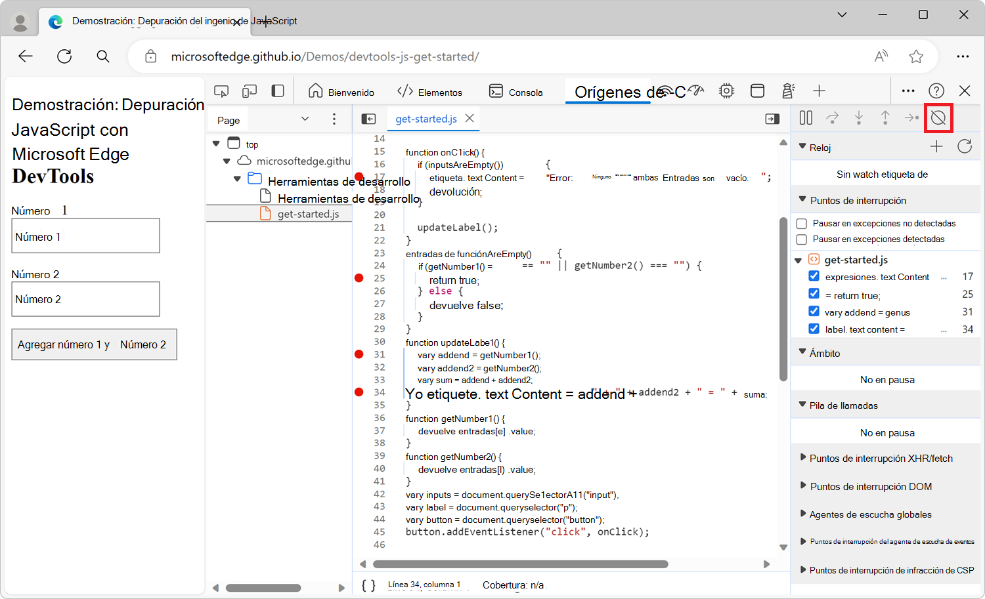Uncheck the breakpoint at line 25

(814, 293)
